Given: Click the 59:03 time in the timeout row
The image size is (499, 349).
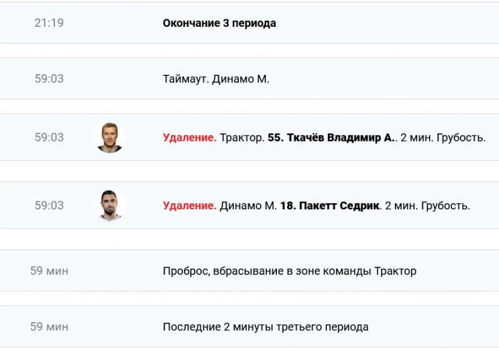Looking at the screenshot, I should coord(49,79).
